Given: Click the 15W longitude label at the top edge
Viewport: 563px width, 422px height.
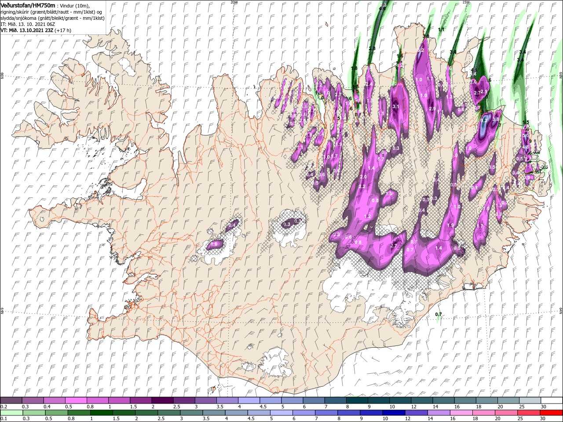Looking at the screenshot, I should 466,2.
